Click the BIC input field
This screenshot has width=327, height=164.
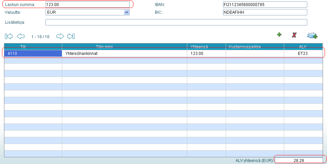point(265,12)
